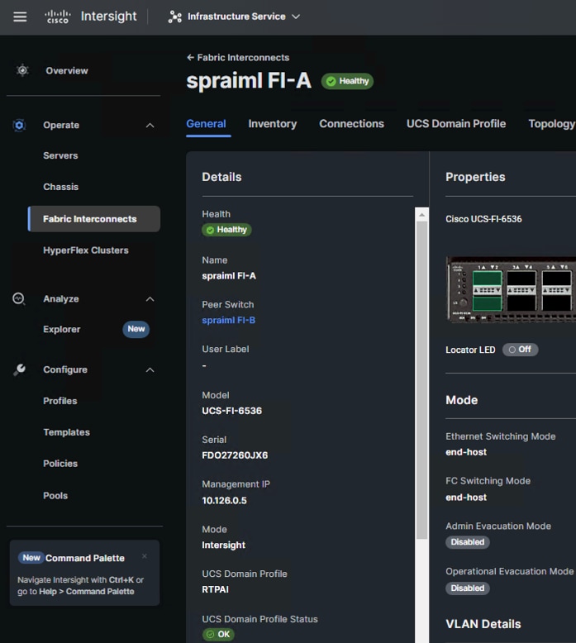Viewport: 576px width, 643px height.
Task: Open Policies under Configure
Action: [x=60, y=464]
